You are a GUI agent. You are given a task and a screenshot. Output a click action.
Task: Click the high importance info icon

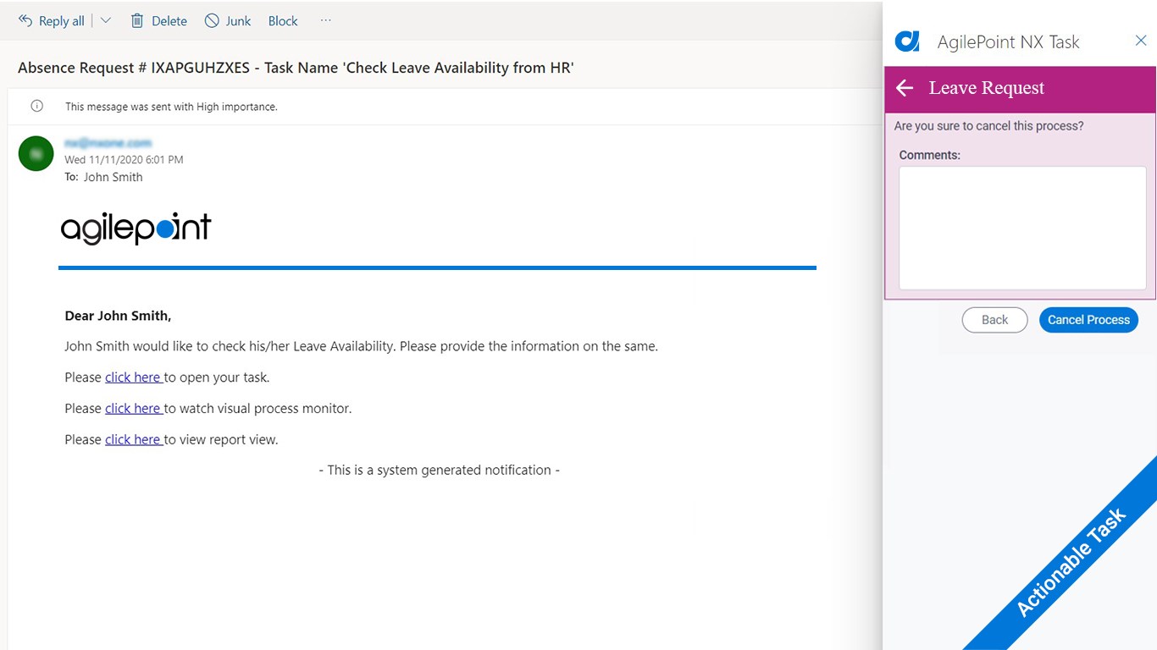pyautogui.click(x=36, y=107)
